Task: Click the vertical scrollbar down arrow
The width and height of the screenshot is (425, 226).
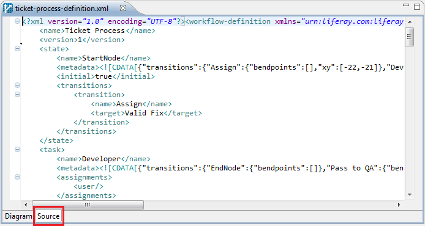Action: click(410, 195)
